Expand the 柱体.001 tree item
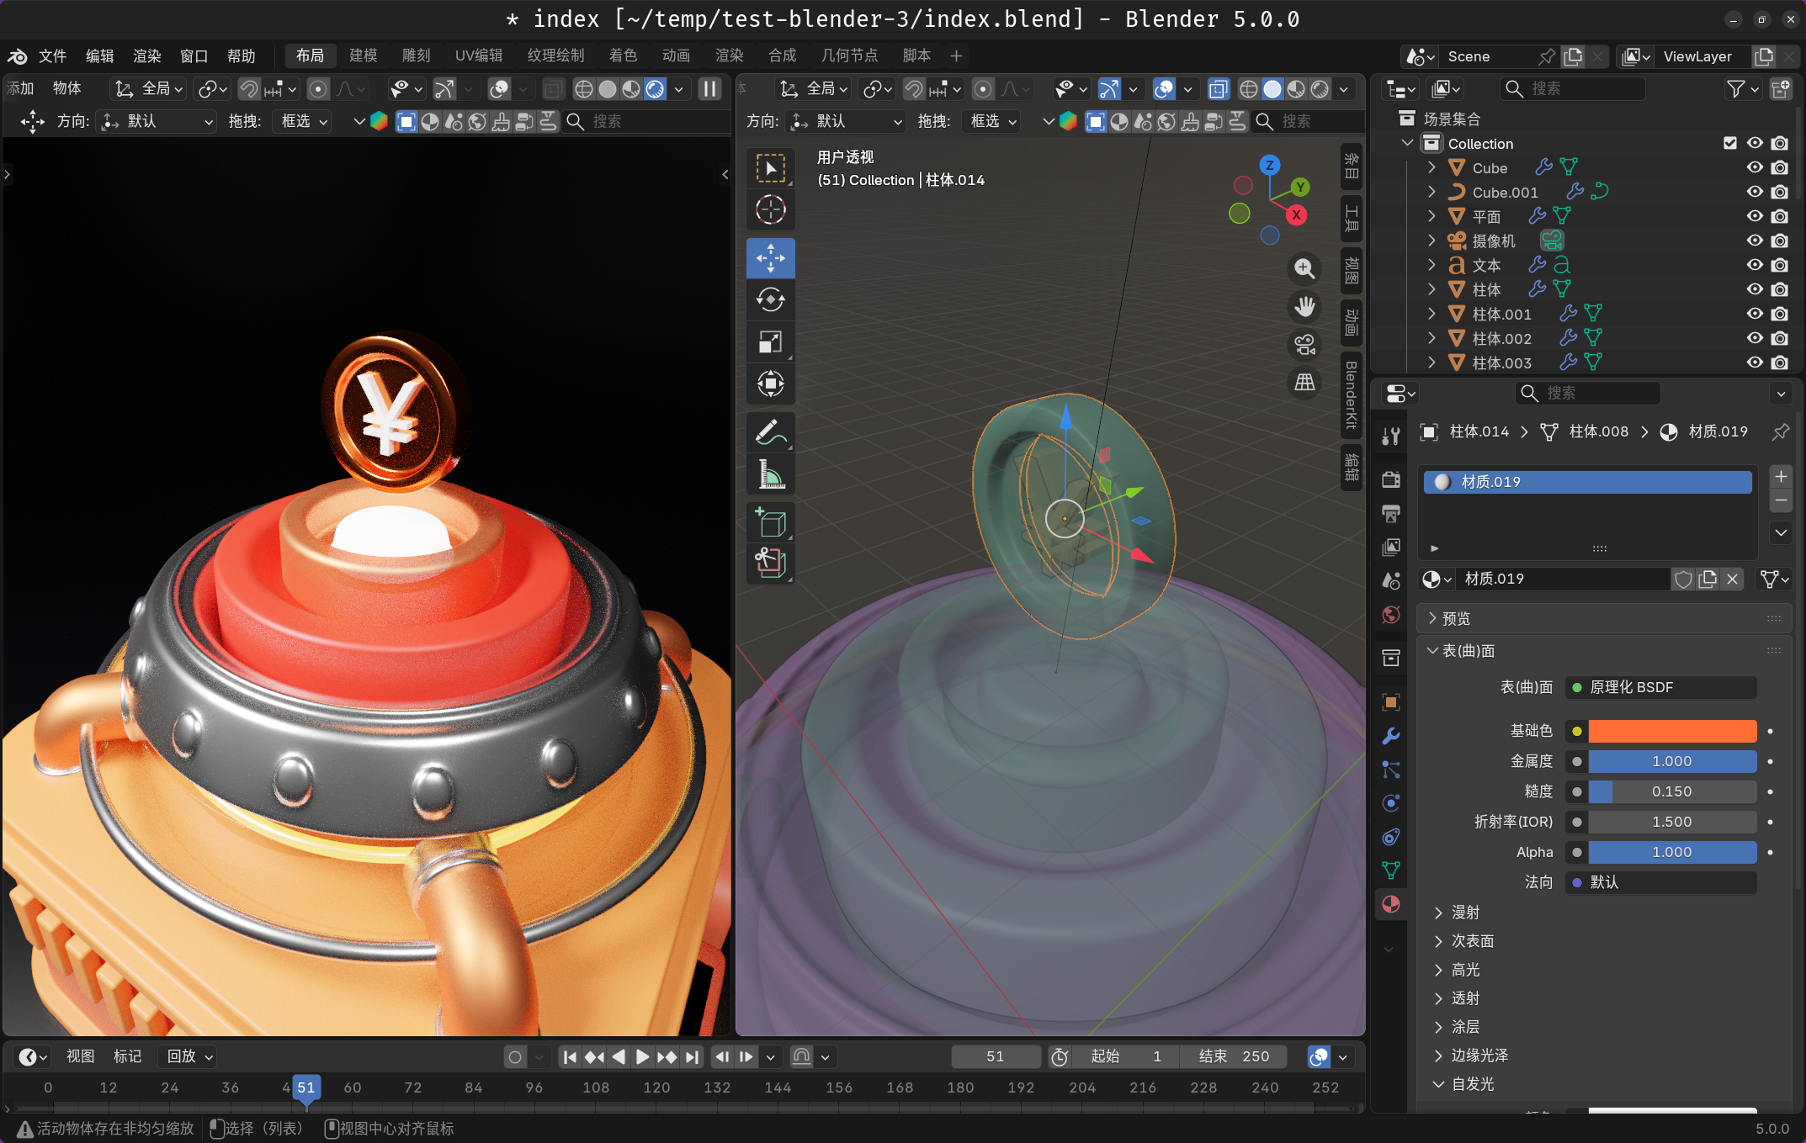 click(1432, 314)
